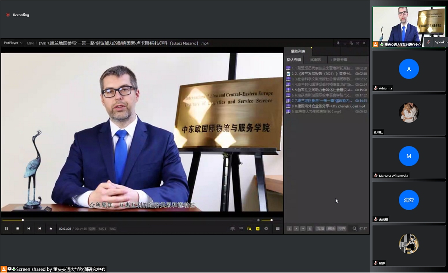The width and height of the screenshot is (448, 273).
Task: Open the PotPlayer main menu dropdown
Action: tap(13, 43)
